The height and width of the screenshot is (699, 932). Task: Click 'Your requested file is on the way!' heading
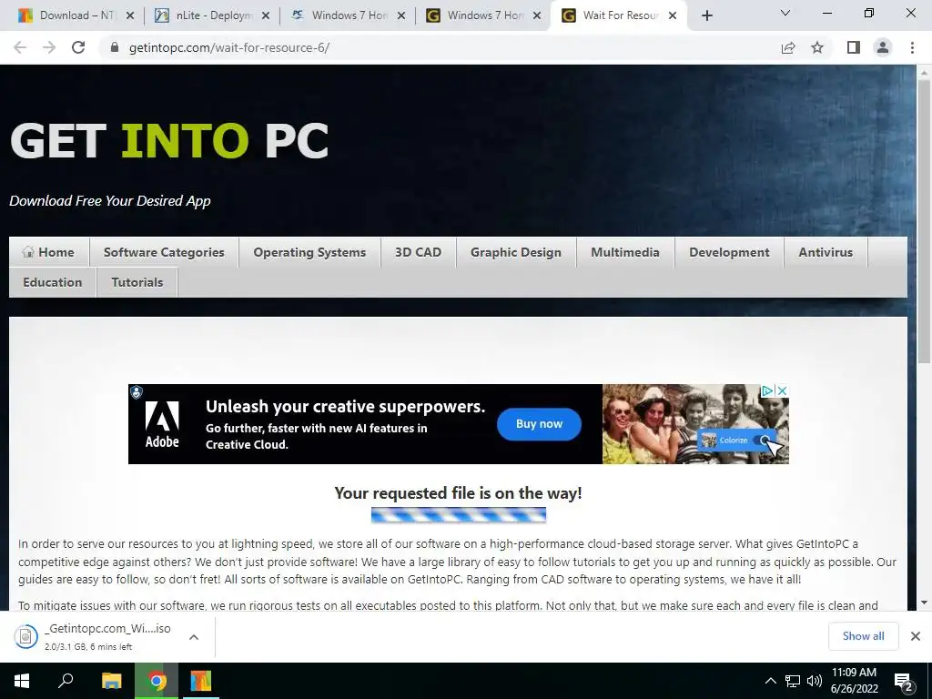point(459,492)
